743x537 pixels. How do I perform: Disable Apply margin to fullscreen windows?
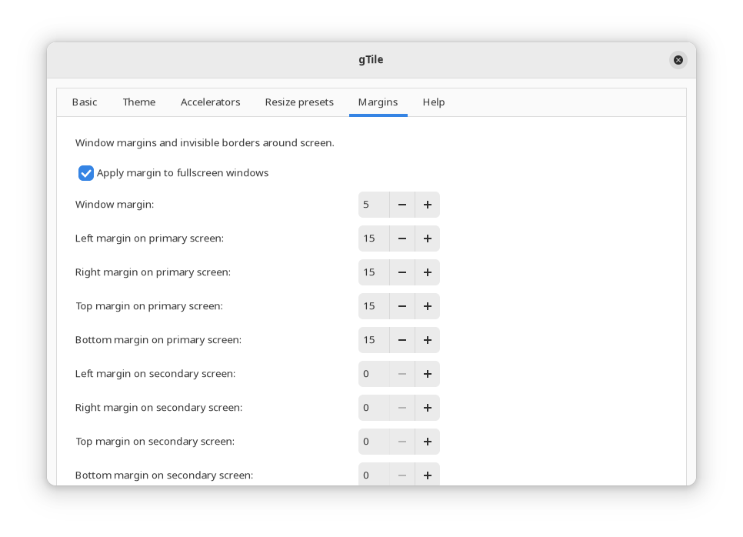click(86, 173)
